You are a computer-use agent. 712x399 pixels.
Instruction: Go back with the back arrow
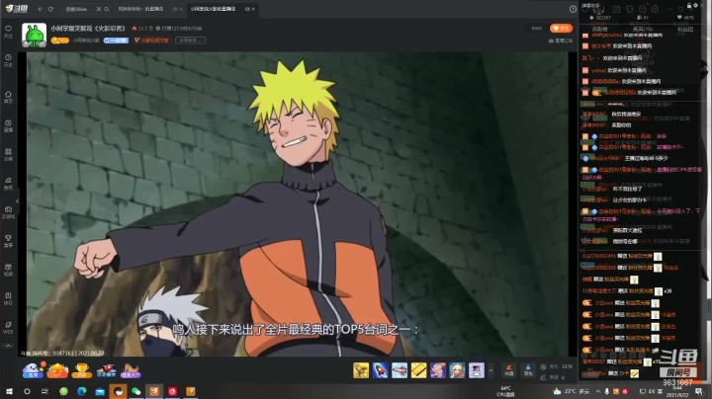40,9
